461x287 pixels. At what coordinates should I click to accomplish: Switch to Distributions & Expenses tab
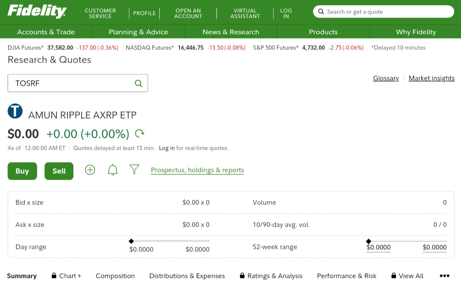click(x=187, y=276)
